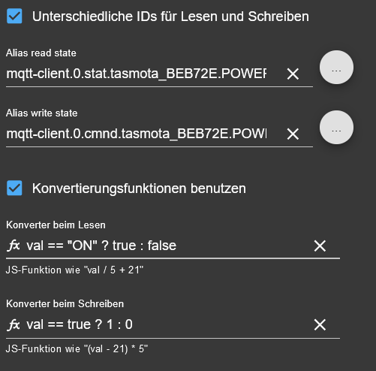Click the Konverter beim Lesen label
This screenshot has width=376, height=371.
point(56,225)
